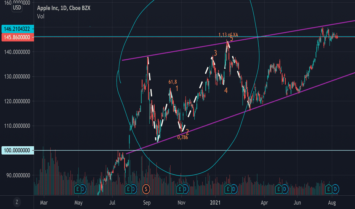Open the earnings E marker between Apr and Jun
This screenshot has height=209, width=355.
pos(279,189)
